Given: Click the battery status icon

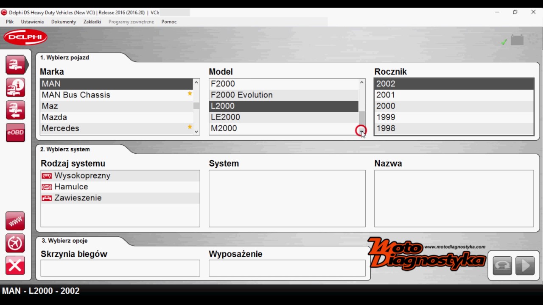Looking at the screenshot, I should click(x=517, y=40).
